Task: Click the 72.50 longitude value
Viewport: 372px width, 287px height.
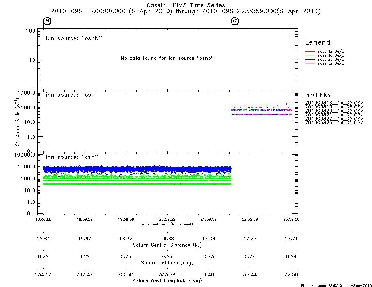Action: (291, 275)
